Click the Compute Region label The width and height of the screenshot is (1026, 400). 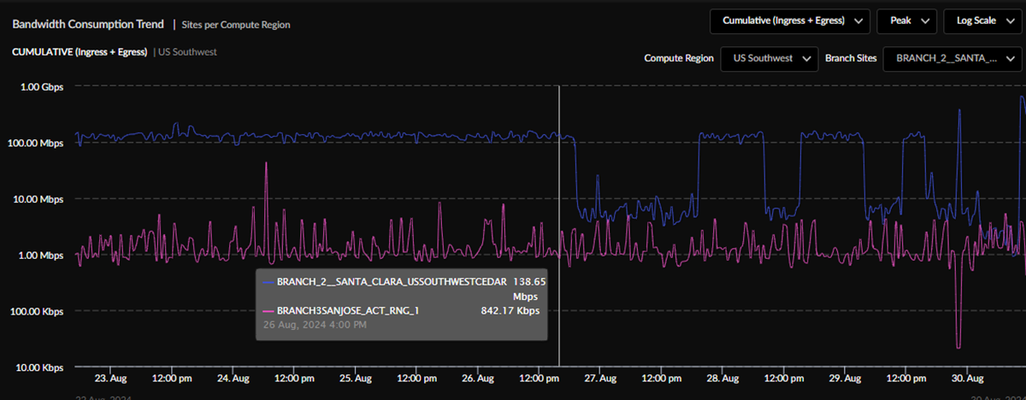click(679, 59)
